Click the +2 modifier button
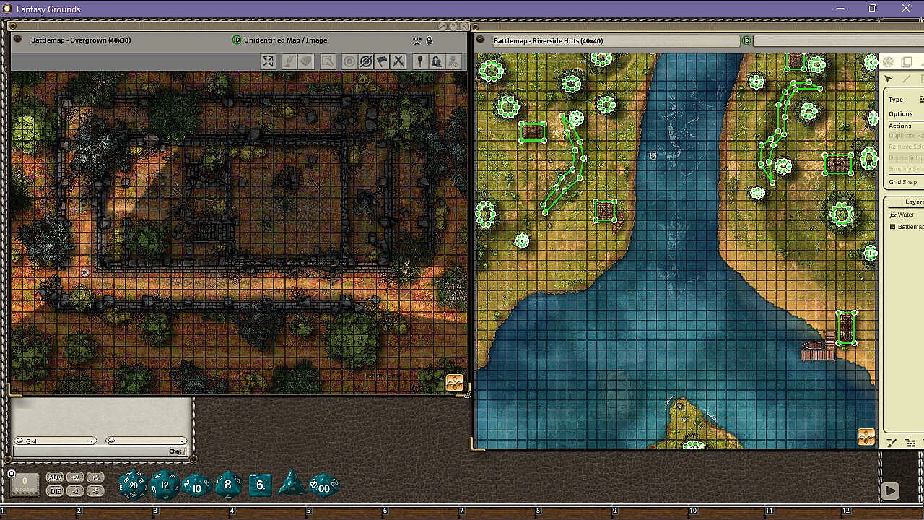The height and width of the screenshot is (520, 924). [75, 477]
